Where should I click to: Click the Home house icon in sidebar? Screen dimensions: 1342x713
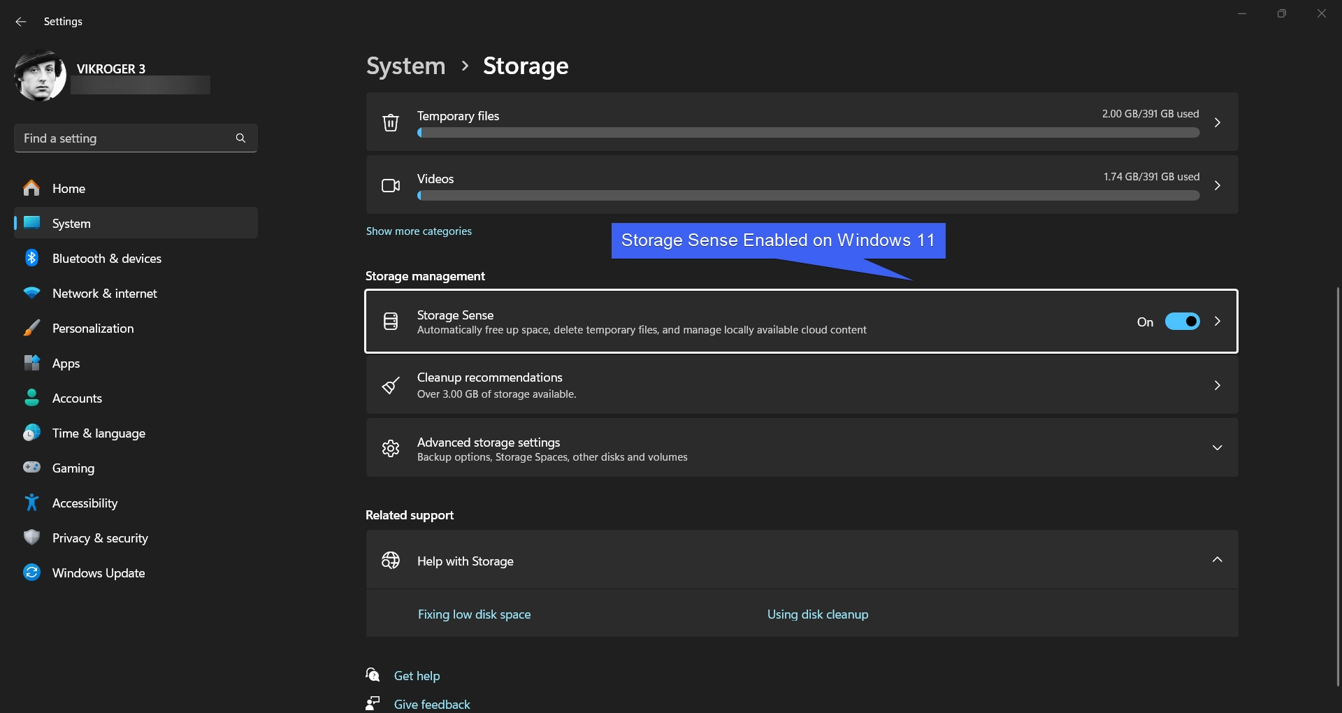click(31, 188)
